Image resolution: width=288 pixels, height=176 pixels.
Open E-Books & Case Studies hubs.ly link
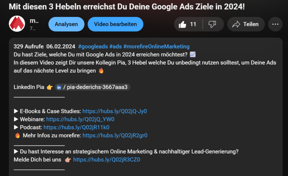tap(114, 111)
